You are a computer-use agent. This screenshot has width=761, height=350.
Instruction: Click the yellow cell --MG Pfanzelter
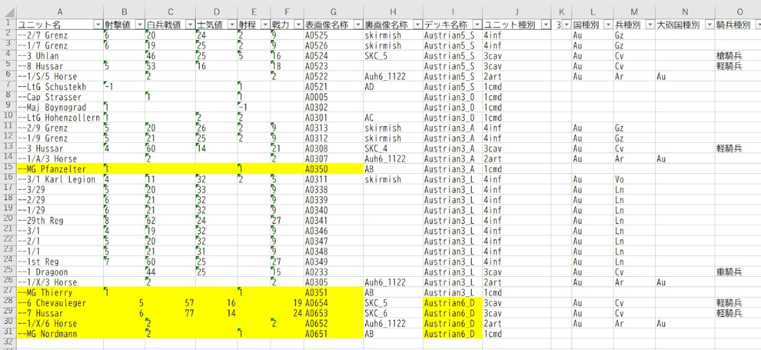[x=59, y=168]
